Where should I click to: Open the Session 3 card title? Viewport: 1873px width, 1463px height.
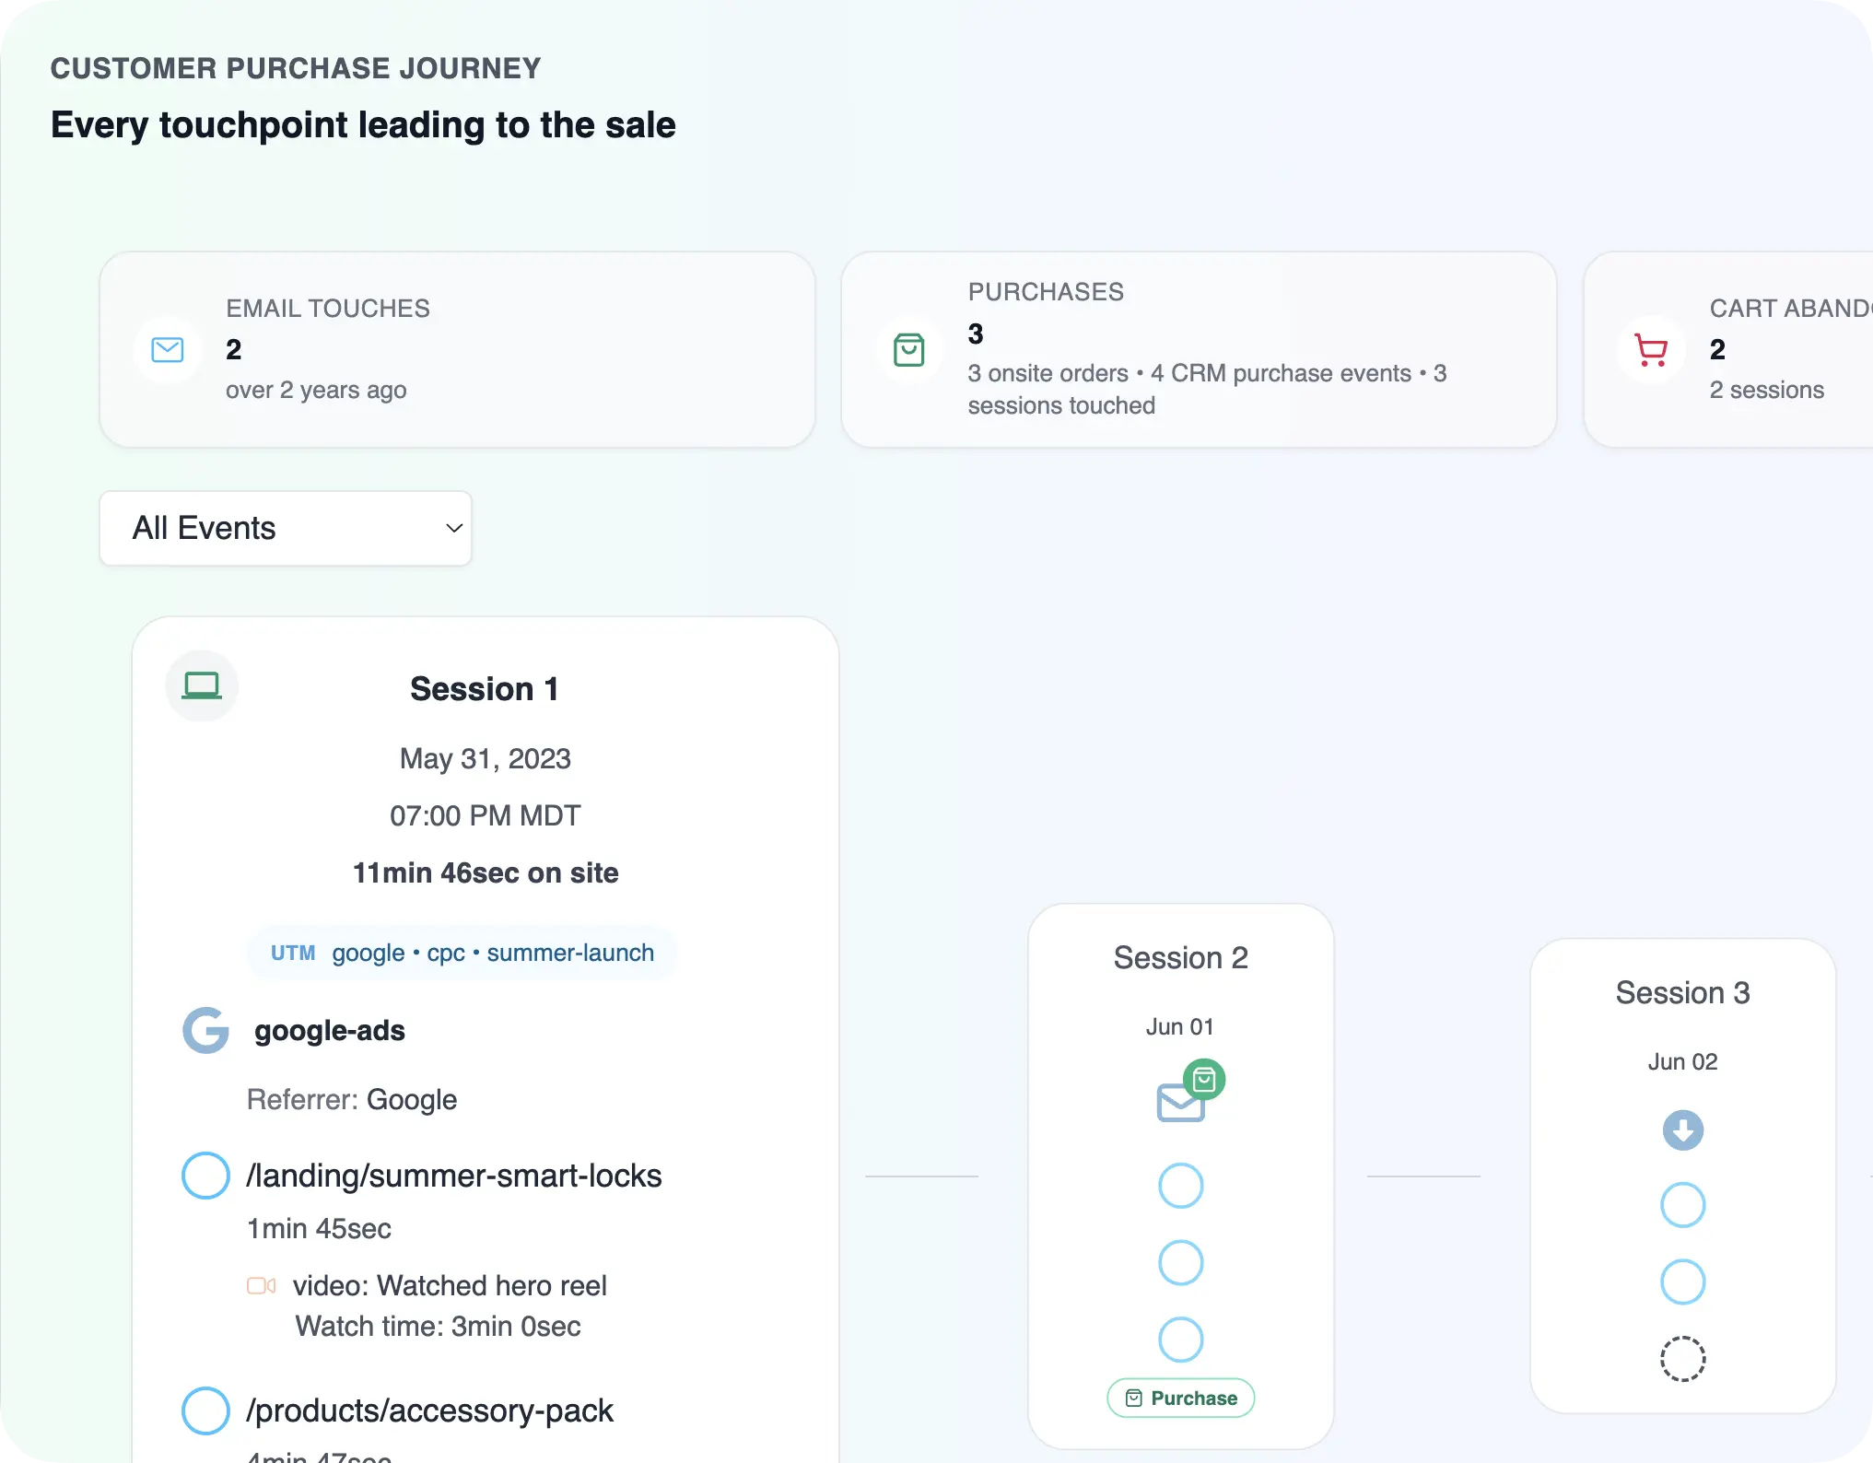click(1683, 993)
